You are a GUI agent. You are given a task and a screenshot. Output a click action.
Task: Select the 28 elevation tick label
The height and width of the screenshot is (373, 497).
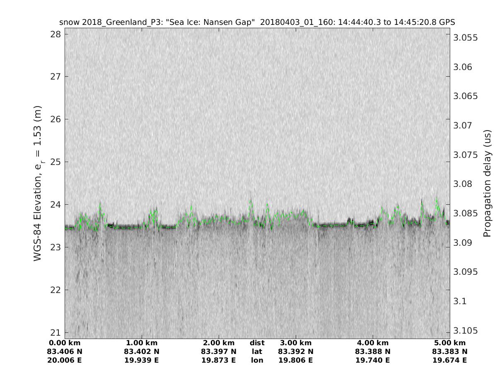coord(55,34)
